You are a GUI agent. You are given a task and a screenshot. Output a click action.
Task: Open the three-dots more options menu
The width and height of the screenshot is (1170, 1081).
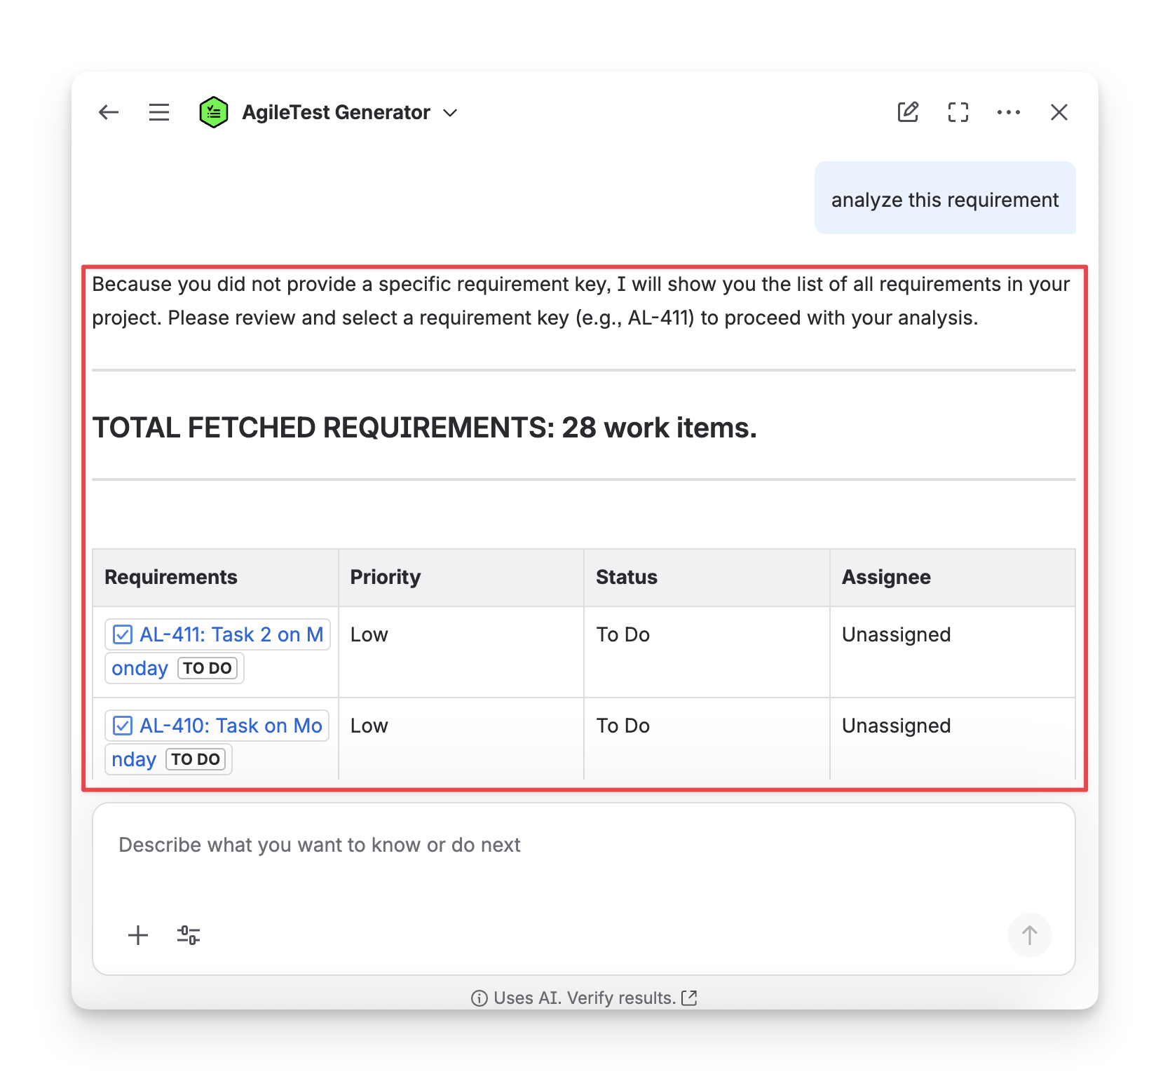(x=1009, y=112)
